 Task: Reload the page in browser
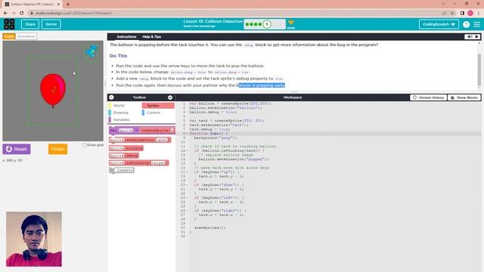tap(22, 13)
